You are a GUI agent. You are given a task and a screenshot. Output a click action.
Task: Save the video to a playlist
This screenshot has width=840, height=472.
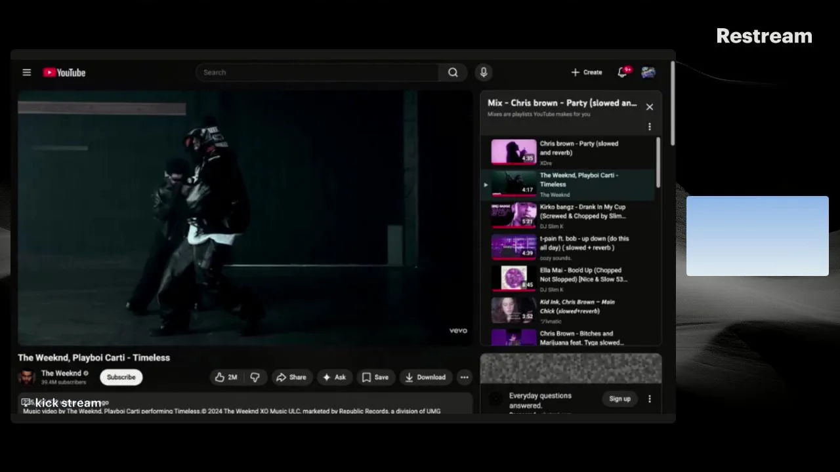[375, 377]
